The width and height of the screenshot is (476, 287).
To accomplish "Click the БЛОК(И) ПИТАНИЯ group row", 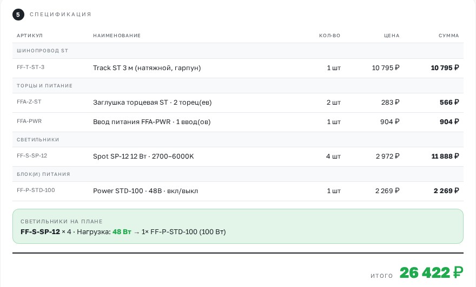I will pos(238,174).
